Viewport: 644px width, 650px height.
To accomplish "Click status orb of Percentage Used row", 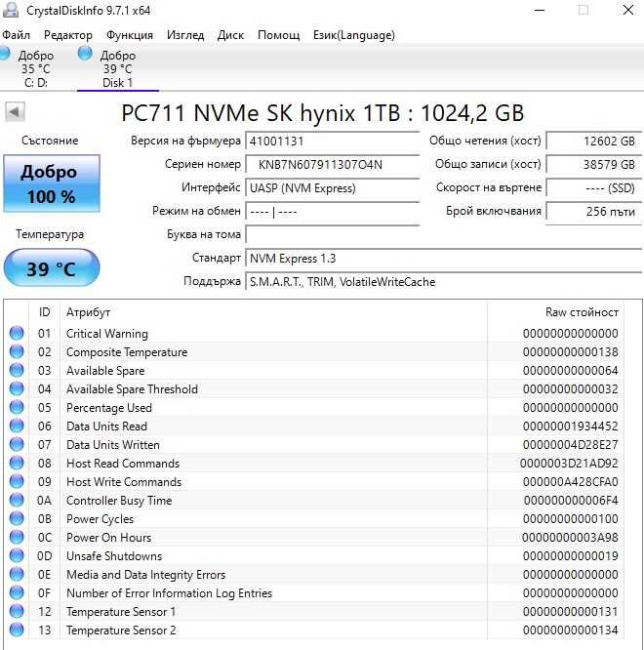I will [17, 408].
